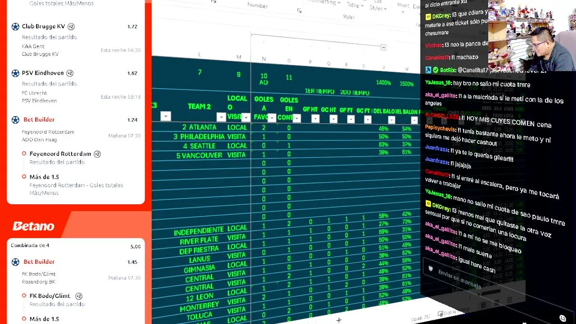Select the INDEPENDIENTE cell in the spreadsheet
576x324 pixels.
coord(198,232)
